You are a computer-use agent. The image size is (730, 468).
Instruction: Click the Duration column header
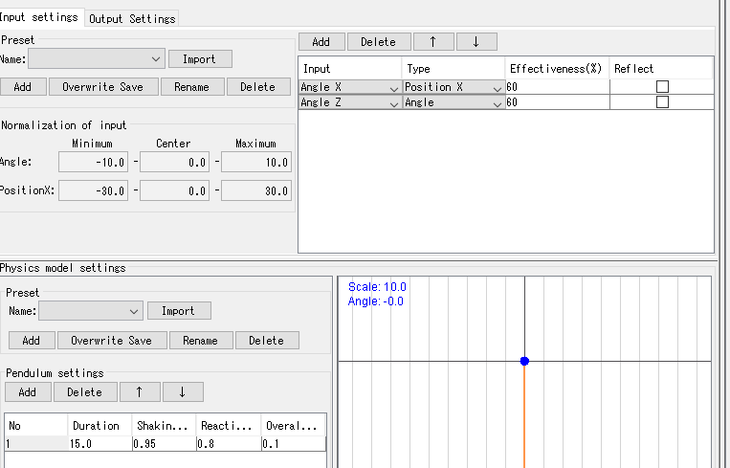point(100,426)
